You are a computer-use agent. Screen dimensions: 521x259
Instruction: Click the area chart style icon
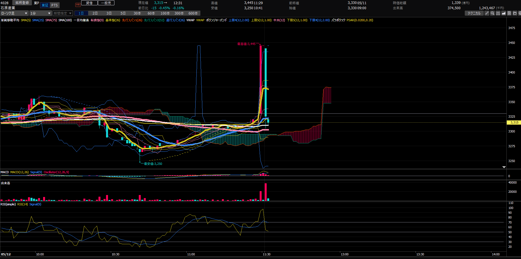click(x=504, y=13)
